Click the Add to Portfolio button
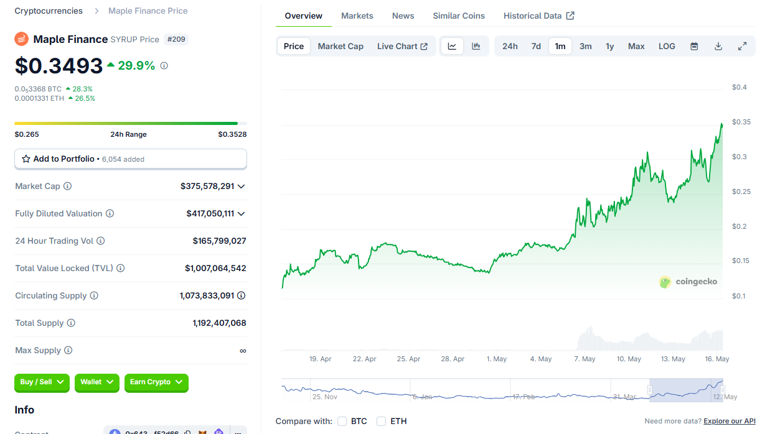 [131, 159]
